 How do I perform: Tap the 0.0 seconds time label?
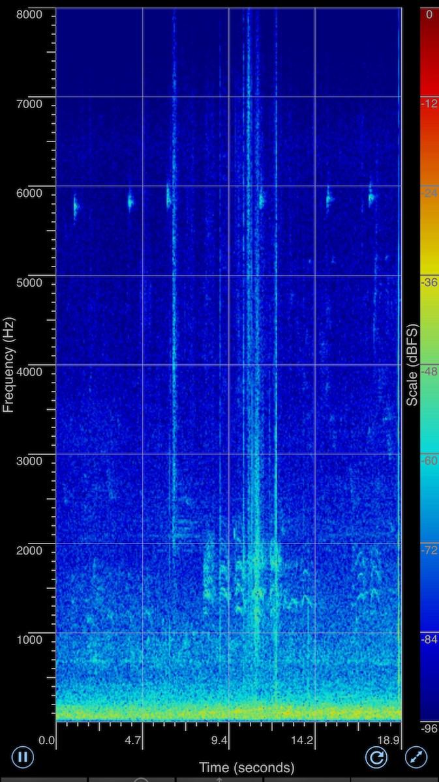click(x=47, y=740)
